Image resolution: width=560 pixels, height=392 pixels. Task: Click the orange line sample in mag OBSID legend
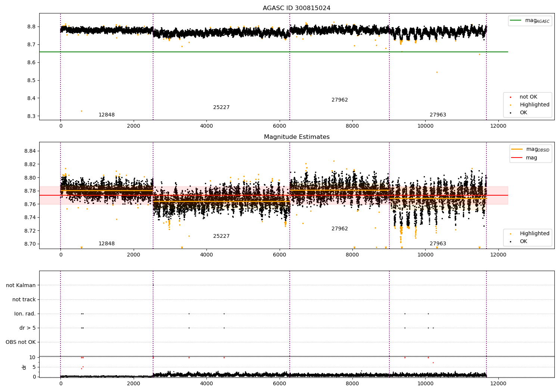coord(517,149)
